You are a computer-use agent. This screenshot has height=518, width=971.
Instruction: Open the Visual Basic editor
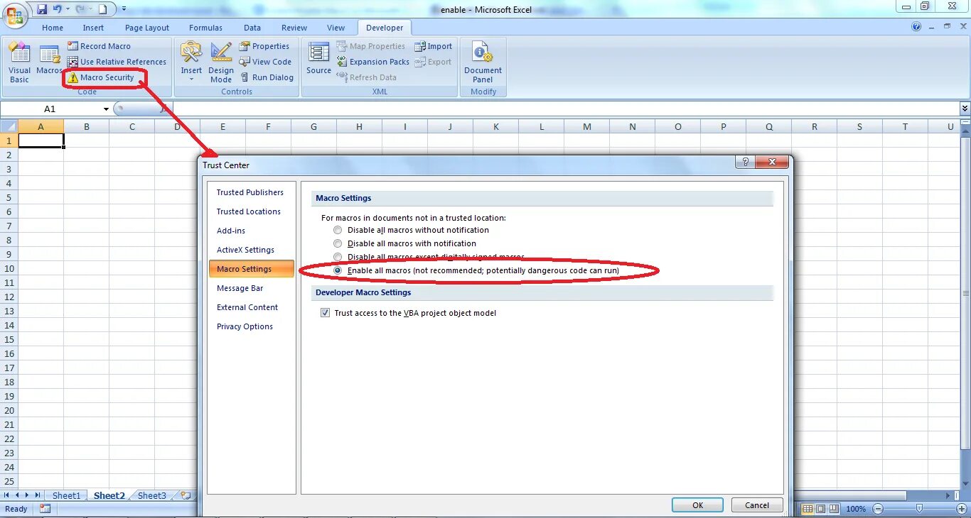[19, 62]
